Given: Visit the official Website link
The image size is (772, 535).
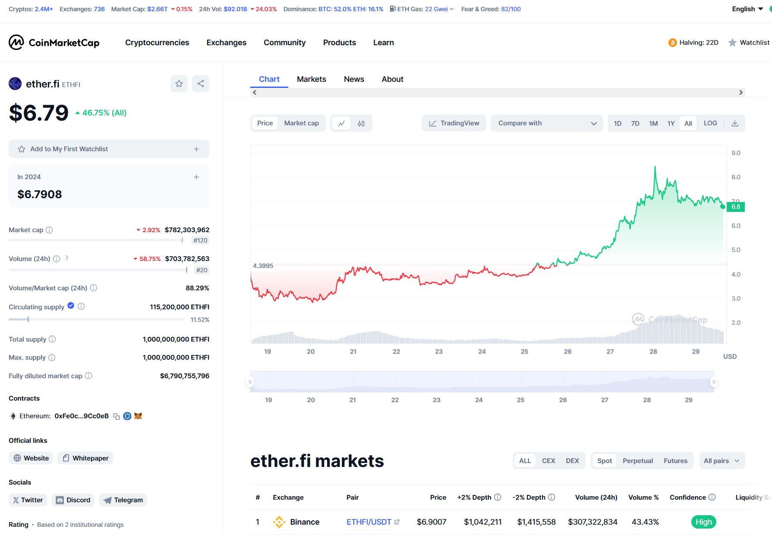Looking at the screenshot, I should tap(31, 458).
